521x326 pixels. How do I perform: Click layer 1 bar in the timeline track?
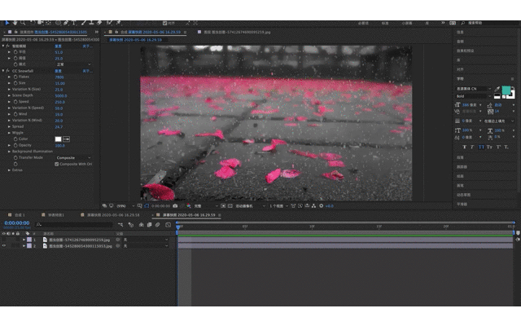tap(345, 240)
